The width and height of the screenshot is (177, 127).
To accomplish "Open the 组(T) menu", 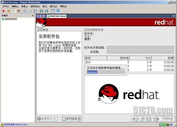I will click(45, 6).
